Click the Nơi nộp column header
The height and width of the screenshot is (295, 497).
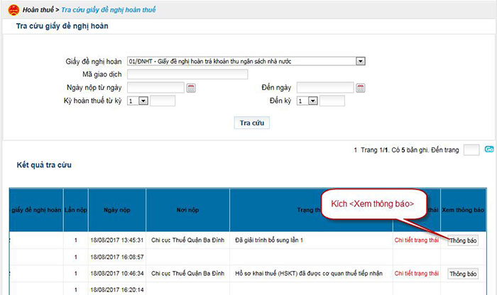[187, 210]
